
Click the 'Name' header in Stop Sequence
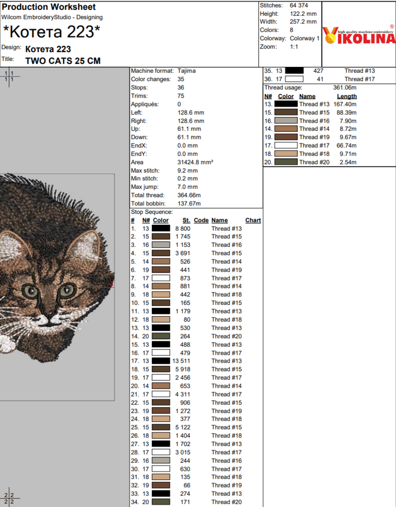click(219, 220)
